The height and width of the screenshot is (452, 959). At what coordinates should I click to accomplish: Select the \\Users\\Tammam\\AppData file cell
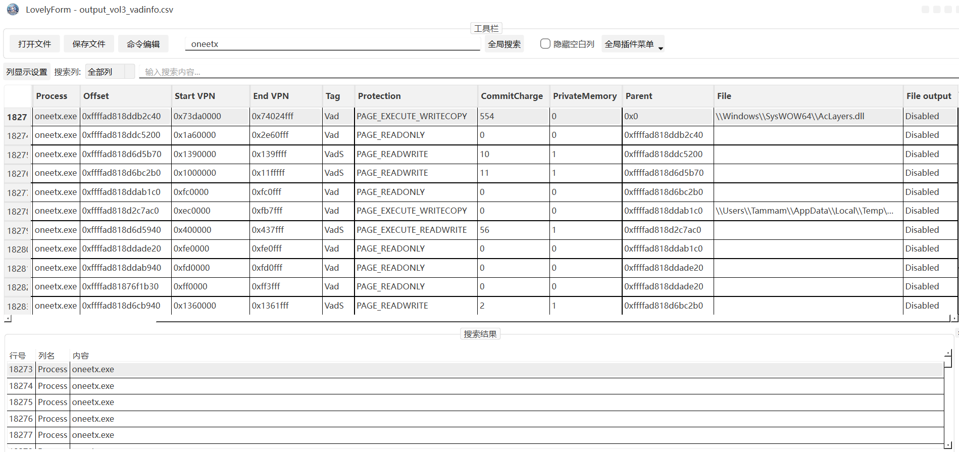coord(809,211)
